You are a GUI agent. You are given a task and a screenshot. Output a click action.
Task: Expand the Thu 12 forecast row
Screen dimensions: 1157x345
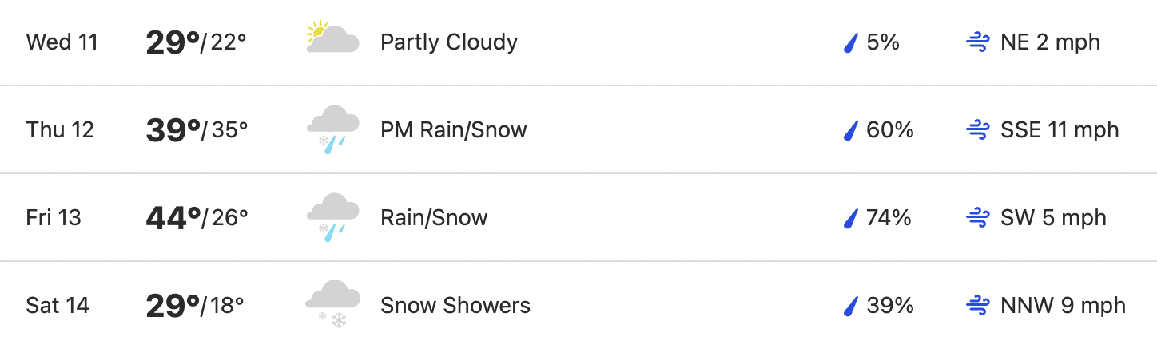[578, 129]
